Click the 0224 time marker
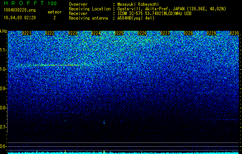Screen dimensions: 242x154 click(x=96, y=33)
